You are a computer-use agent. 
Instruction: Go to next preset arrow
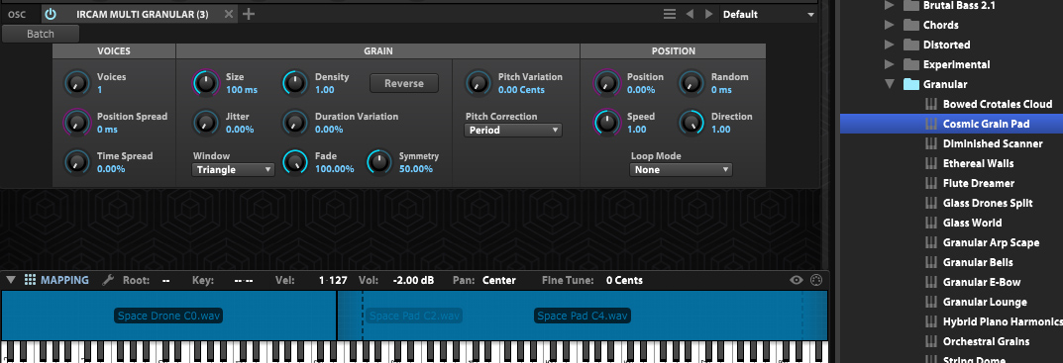708,14
